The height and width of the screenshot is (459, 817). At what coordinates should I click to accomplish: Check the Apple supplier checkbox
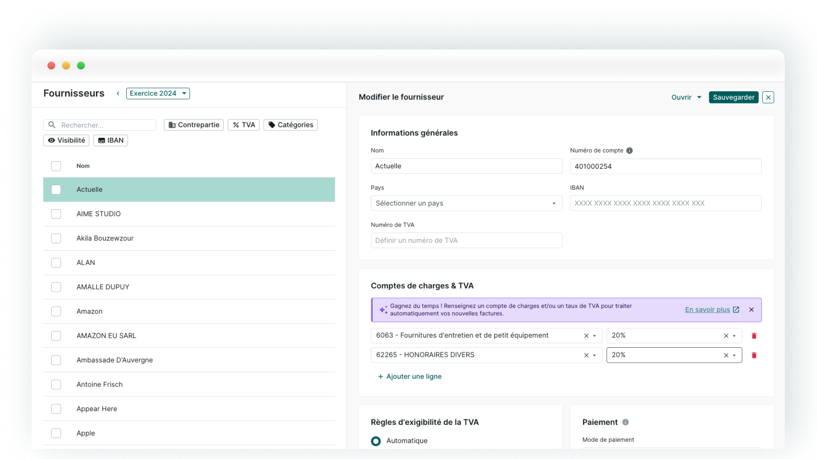[56, 433]
